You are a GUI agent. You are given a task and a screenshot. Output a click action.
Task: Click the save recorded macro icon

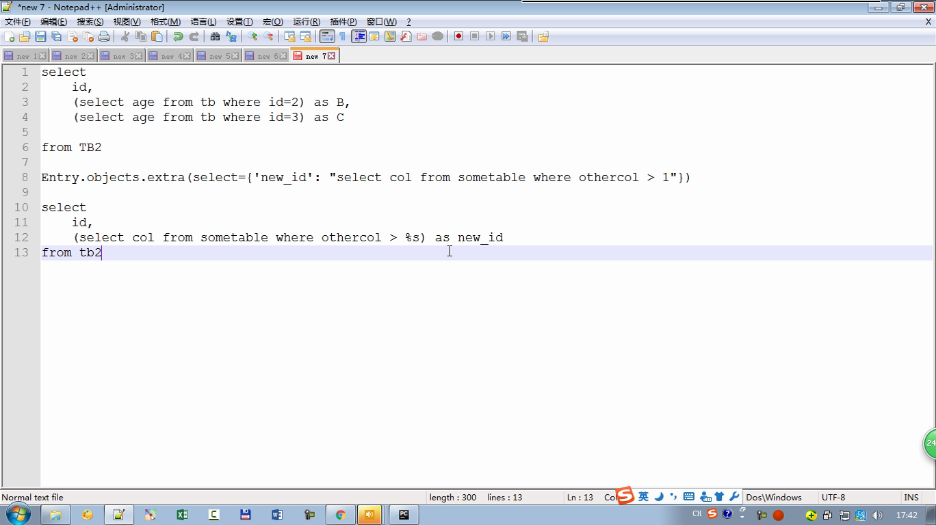coord(522,36)
